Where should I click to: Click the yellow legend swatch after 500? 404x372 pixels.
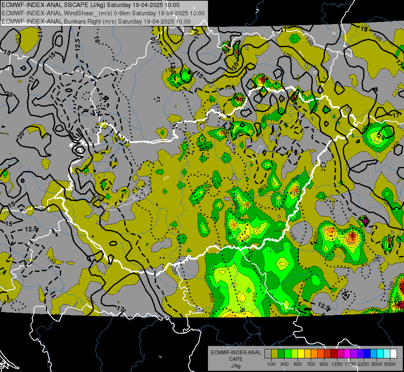(301, 353)
